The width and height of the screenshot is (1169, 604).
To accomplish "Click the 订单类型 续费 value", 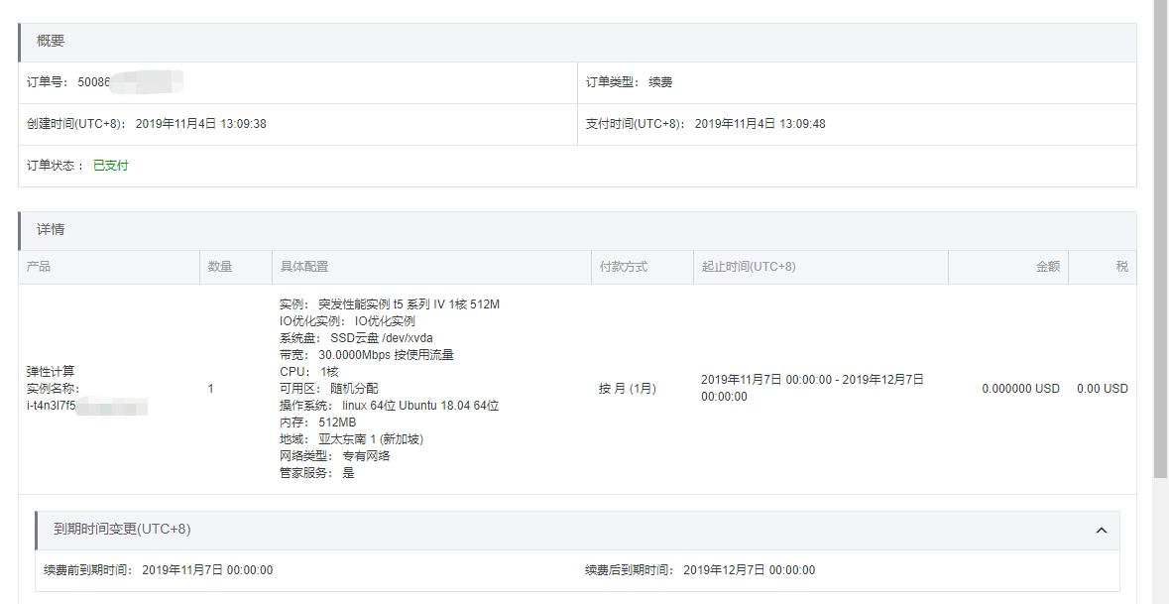I will pyautogui.click(x=660, y=82).
